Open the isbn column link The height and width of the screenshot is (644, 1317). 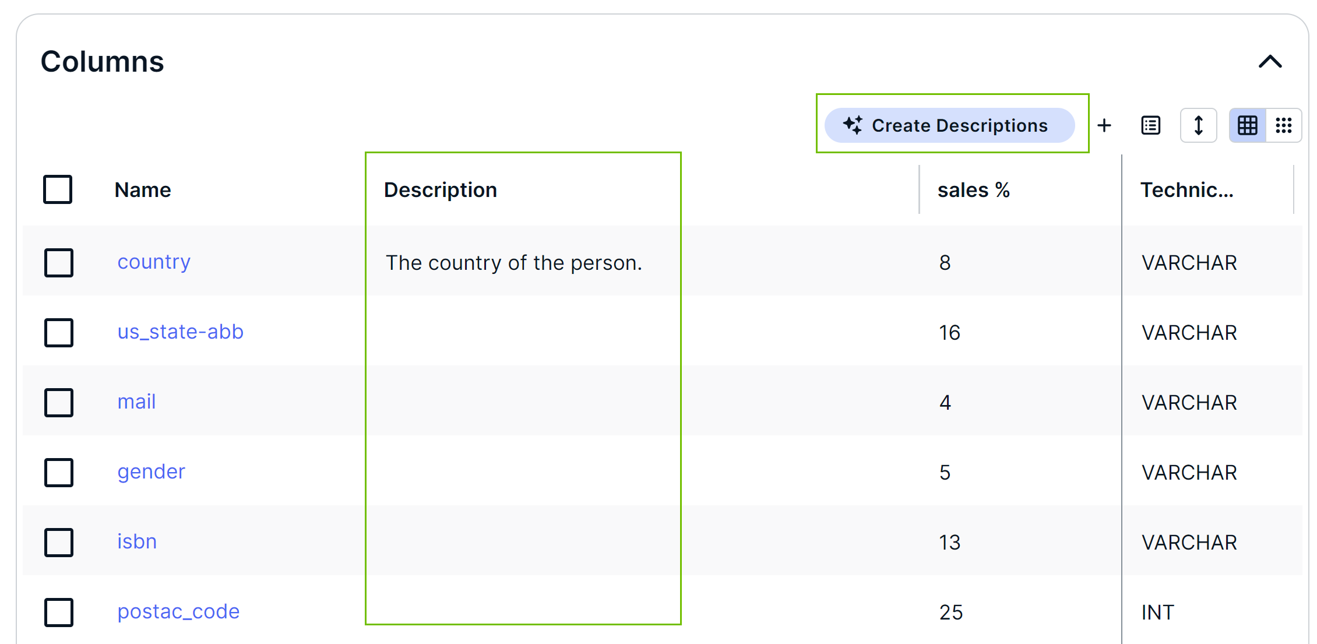click(x=137, y=542)
